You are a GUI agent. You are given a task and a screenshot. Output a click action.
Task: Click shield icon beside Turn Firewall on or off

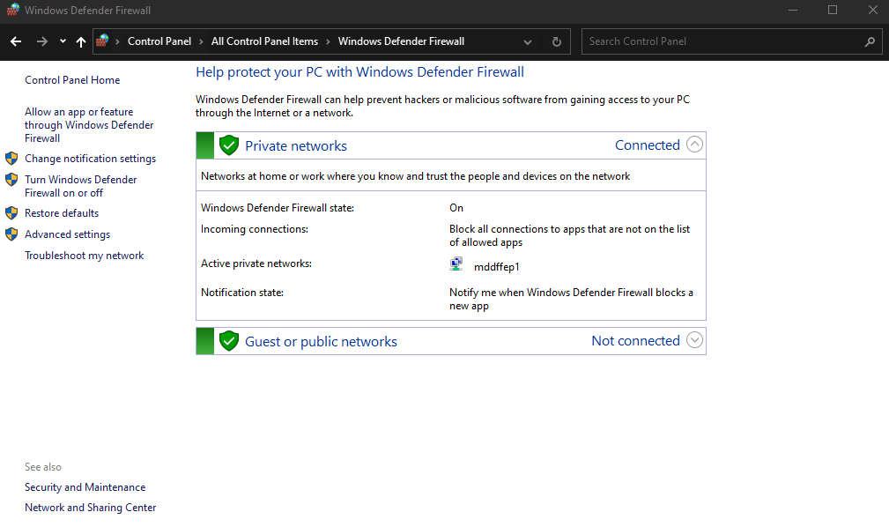click(x=11, y=180)
